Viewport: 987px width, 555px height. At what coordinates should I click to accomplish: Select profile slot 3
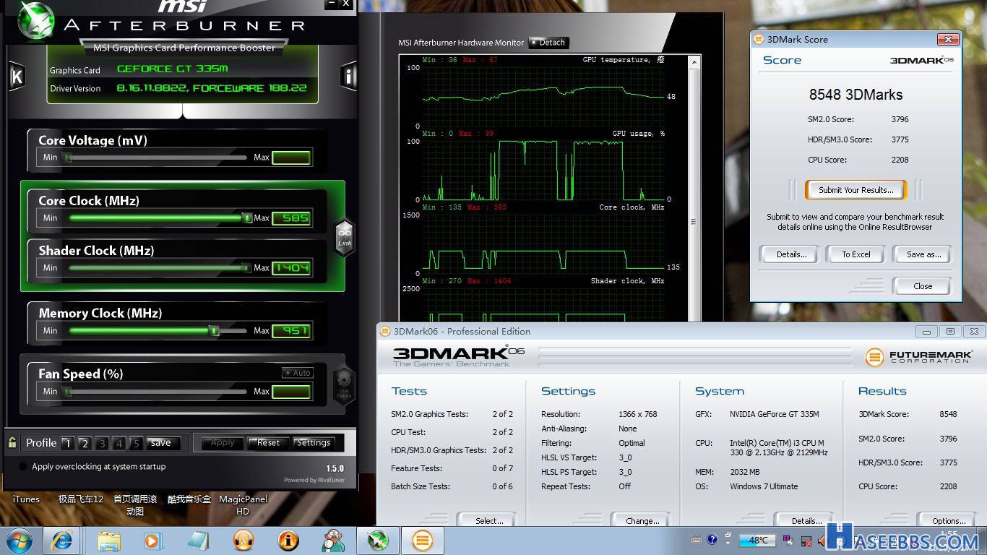coord(102,443)
